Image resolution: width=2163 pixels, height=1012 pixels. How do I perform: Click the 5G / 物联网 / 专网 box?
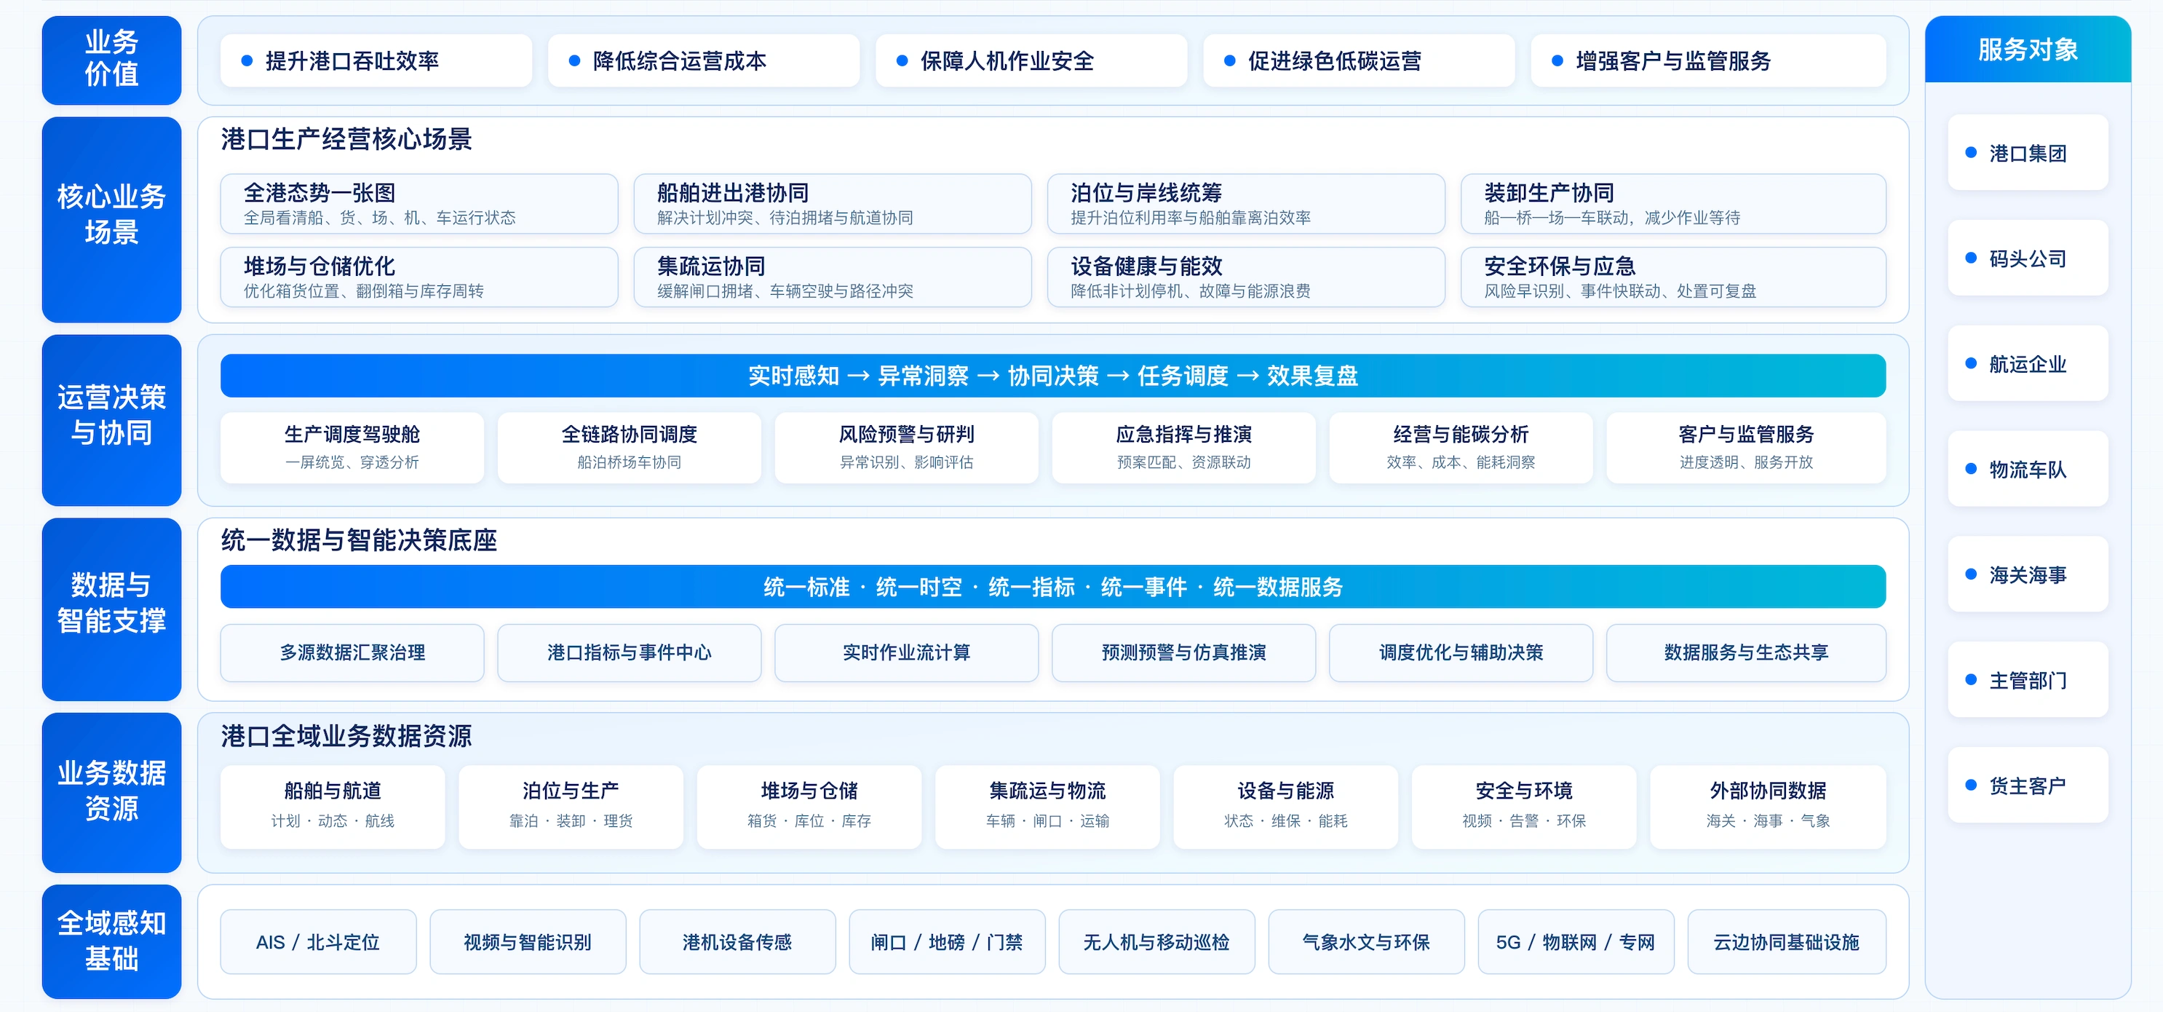point(1575,941)
